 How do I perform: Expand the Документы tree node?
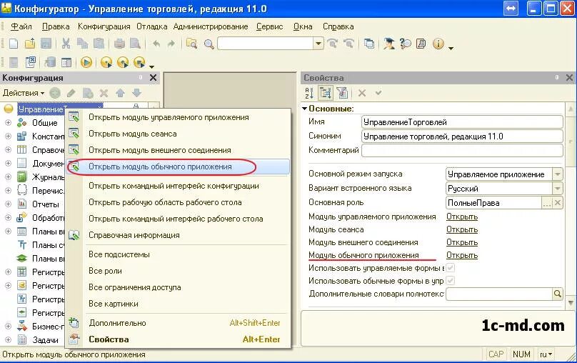[x=8, y=164]
